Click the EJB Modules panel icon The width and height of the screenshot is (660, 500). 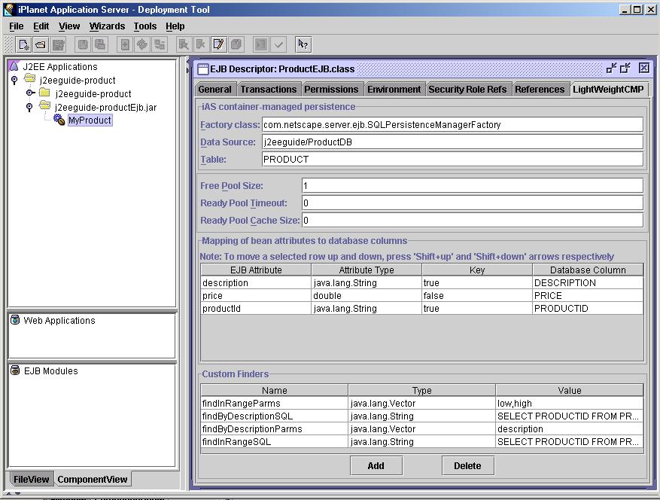(x=15, y=370)
